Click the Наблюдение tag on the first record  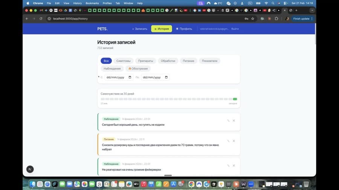click(x=111, y=119)
